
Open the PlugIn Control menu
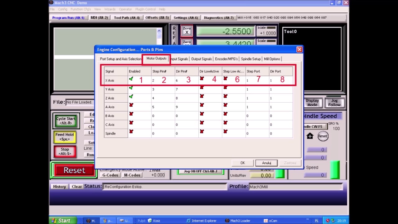click(x=146, y=9)
